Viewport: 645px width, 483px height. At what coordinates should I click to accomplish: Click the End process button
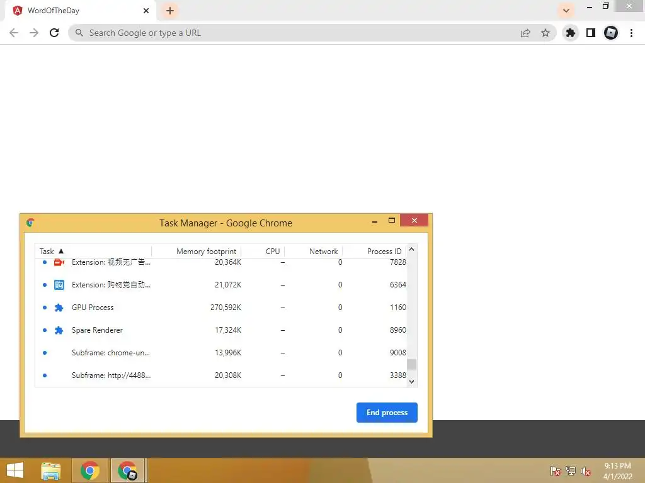tap(387, 413)
